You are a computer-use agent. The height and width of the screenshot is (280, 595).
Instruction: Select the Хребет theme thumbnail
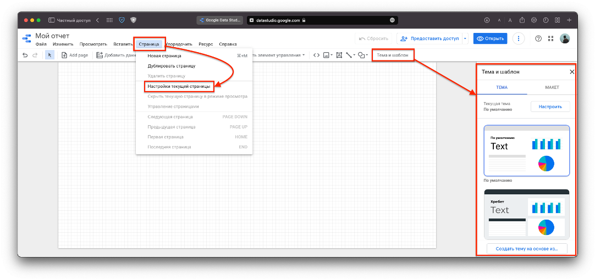[527, 215]
